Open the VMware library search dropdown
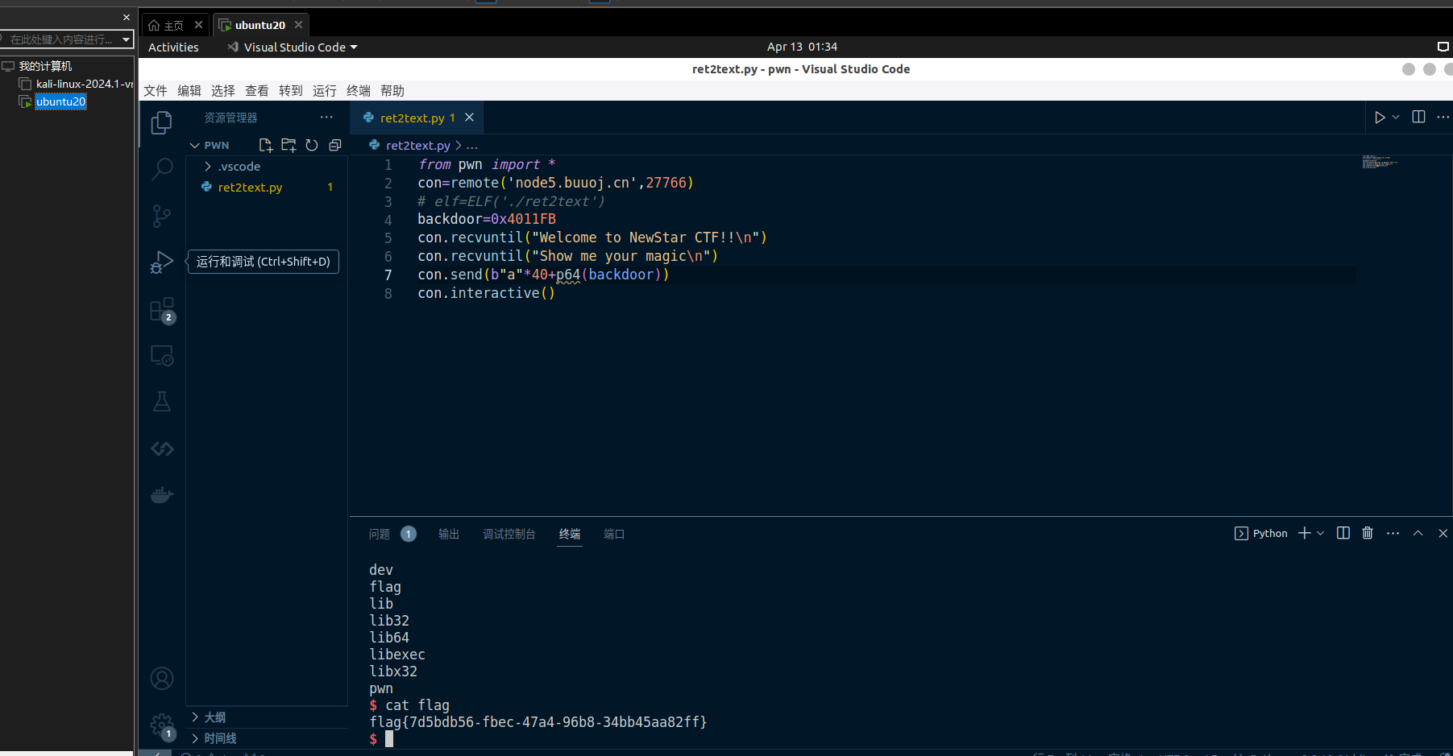The width and height of the screenshot is (1453, 756). coord(126,39)
